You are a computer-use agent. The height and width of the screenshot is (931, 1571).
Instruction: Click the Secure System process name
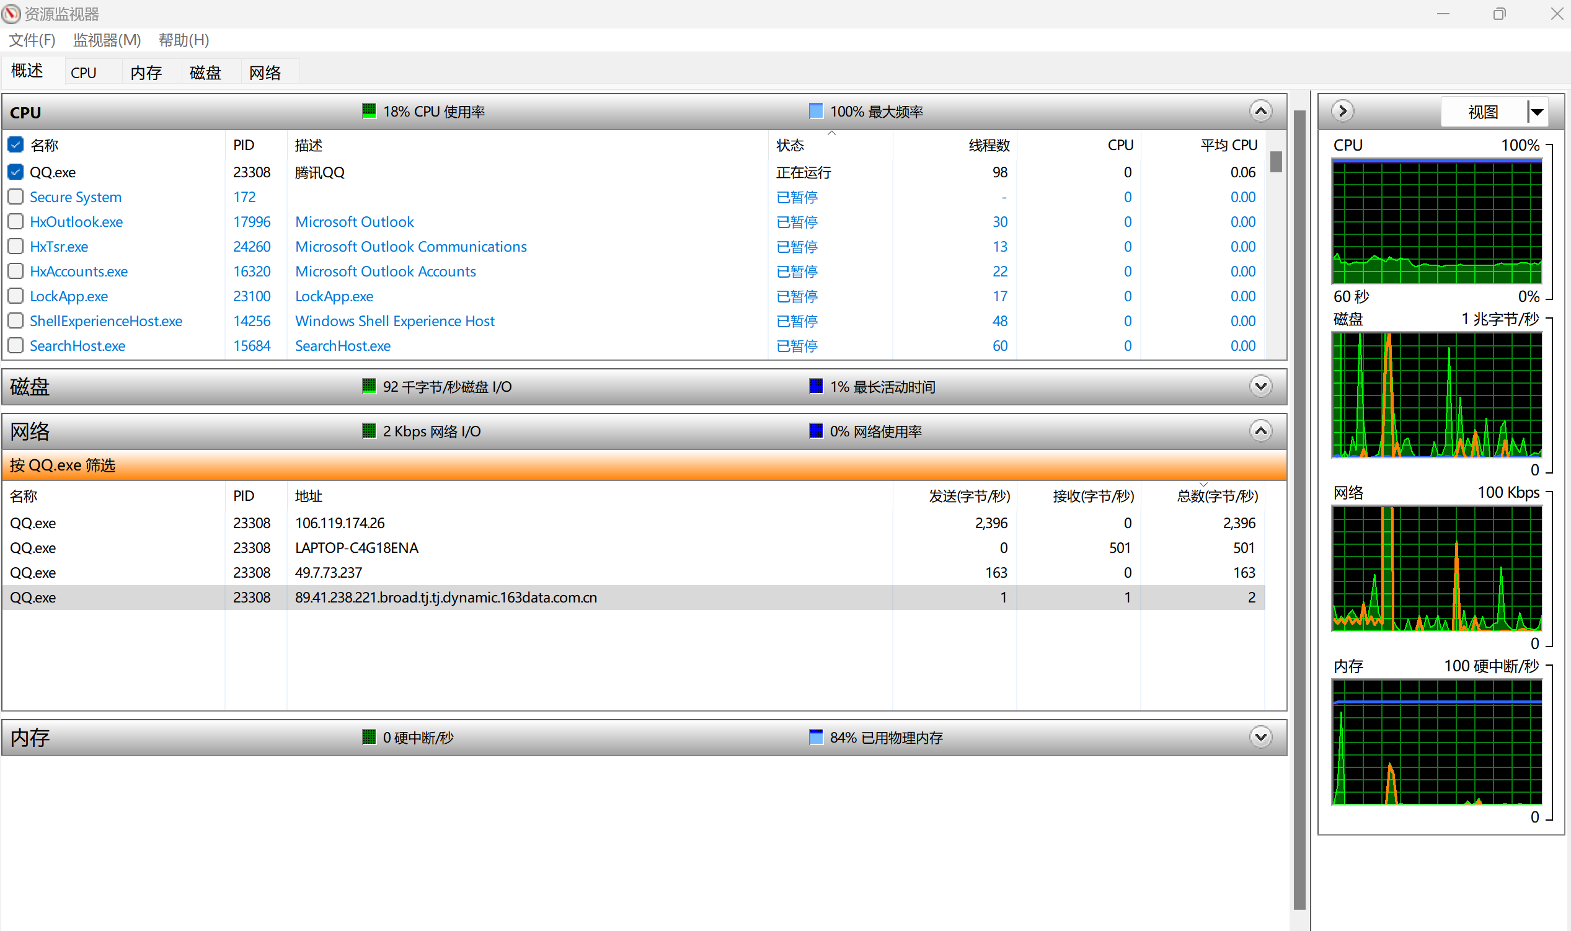coord(75,197)
